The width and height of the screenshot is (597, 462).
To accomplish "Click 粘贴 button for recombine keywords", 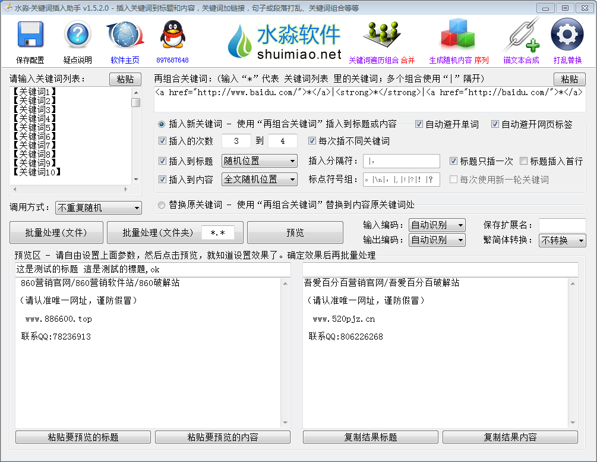I will click(569, 79).
